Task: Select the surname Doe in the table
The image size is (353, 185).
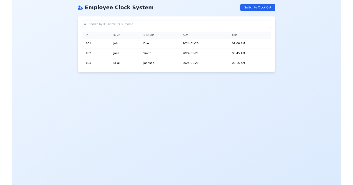Action: pos(146,43)
